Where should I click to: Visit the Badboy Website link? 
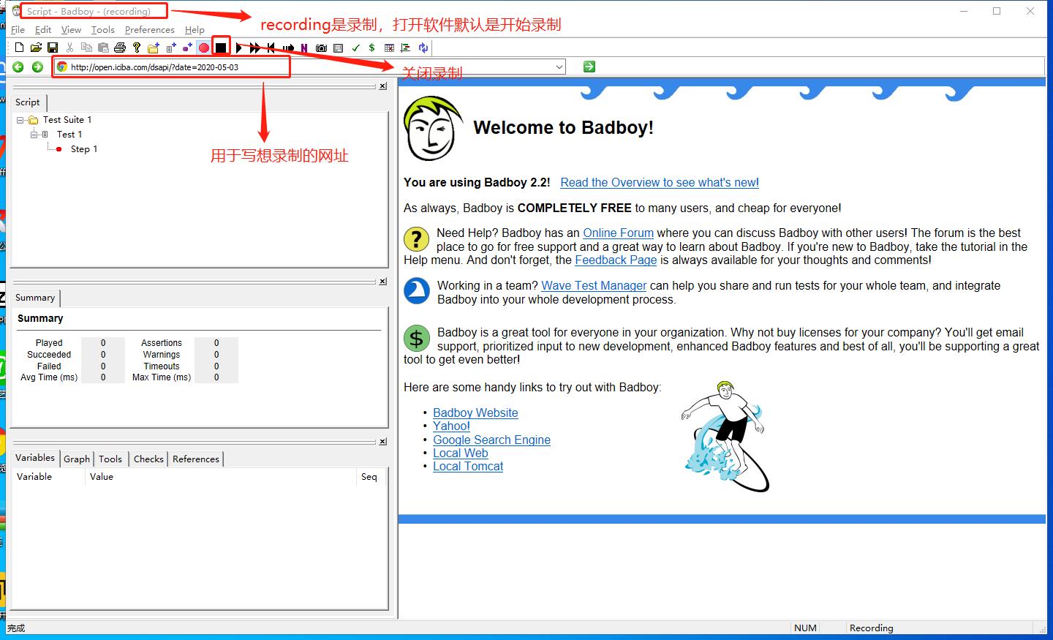(475, 413)
